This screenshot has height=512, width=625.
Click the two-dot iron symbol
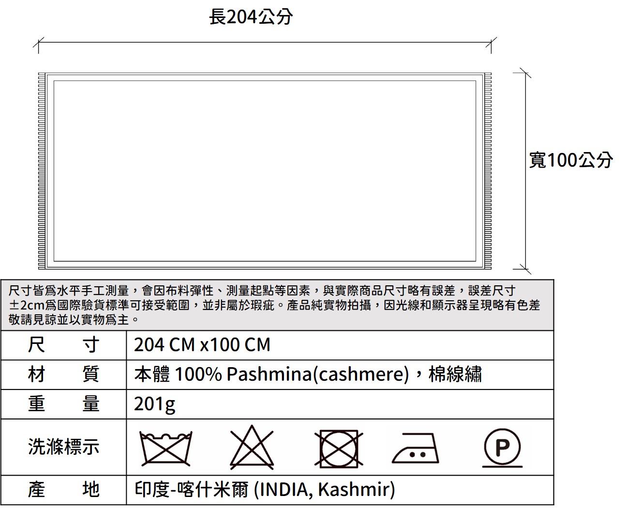tap(416, 449)
